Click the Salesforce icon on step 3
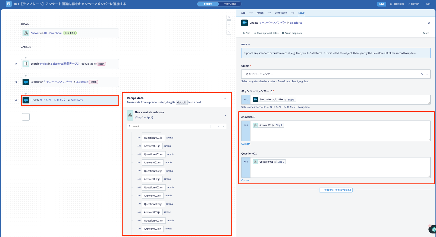 click(x=26, y=82)
